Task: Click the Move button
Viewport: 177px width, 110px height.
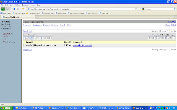Action: [x=37, y=38]
